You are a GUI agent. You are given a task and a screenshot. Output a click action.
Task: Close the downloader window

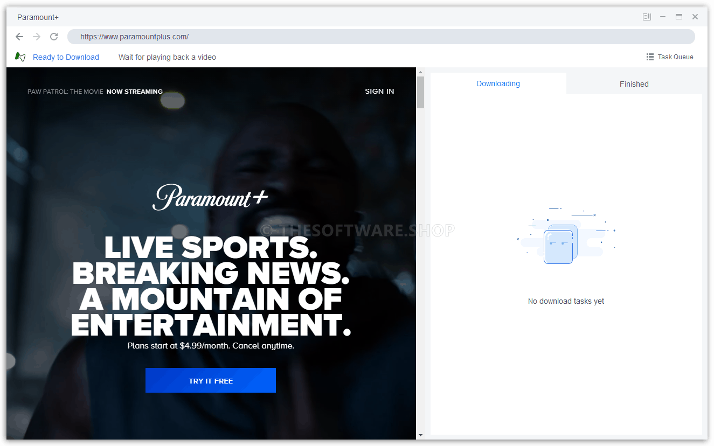coord(695,17)
